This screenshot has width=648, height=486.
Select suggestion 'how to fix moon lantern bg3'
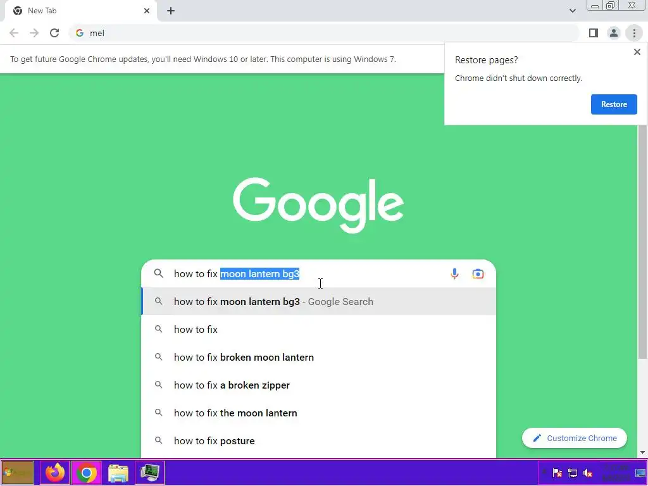point(319,301)
